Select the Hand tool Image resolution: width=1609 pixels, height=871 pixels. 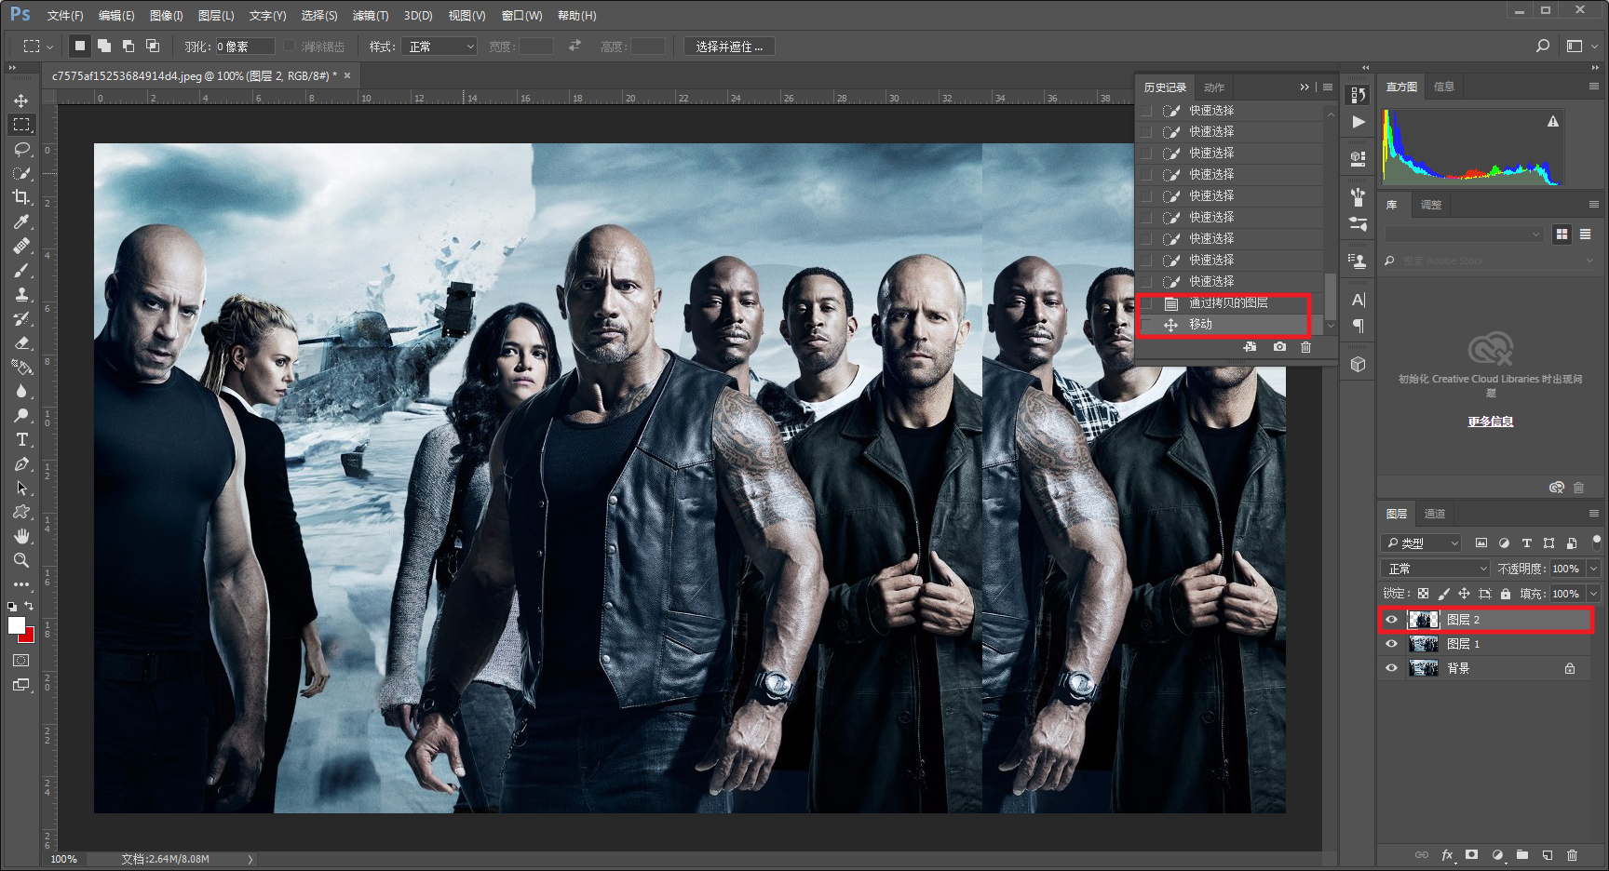click(x=20, y=536)
